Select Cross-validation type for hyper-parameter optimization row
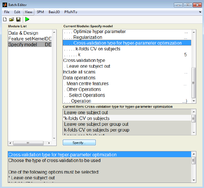 (127, 43)
